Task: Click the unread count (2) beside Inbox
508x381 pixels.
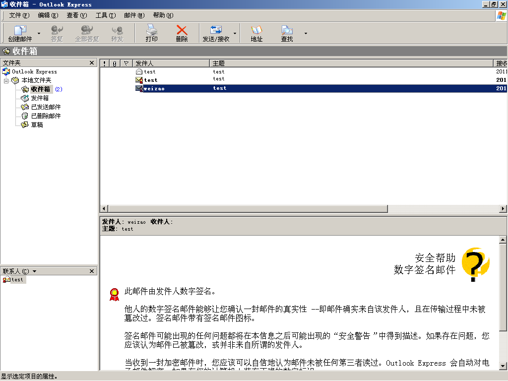Action: click(59, 89)
